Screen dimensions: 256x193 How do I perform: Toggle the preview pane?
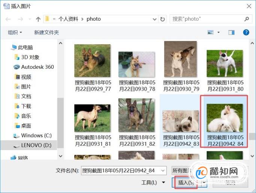pos(231,33)
